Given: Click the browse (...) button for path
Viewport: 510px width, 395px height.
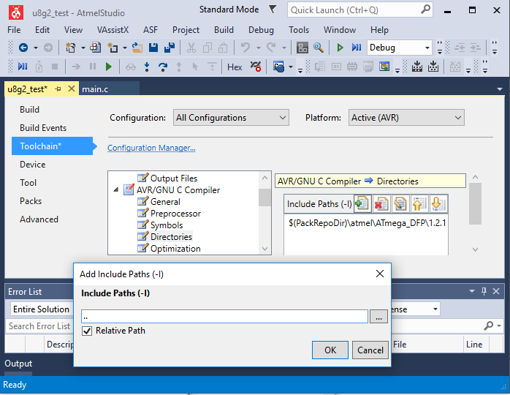Looking at the screenshot, I should [x=378, y=317].
